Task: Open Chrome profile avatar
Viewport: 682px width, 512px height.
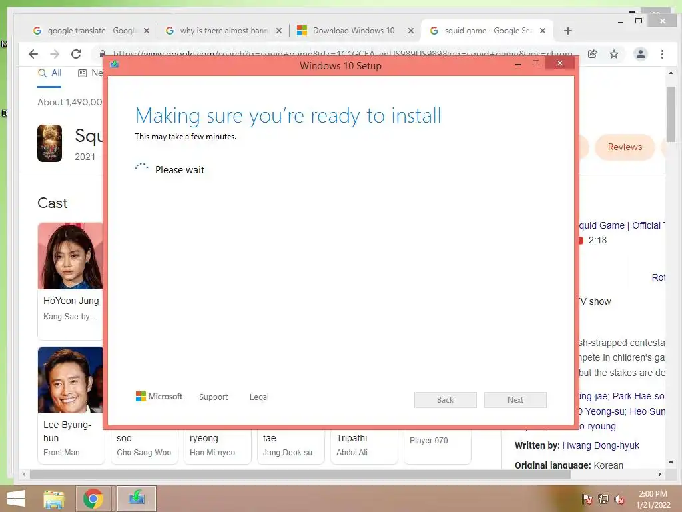Action: 641,54
